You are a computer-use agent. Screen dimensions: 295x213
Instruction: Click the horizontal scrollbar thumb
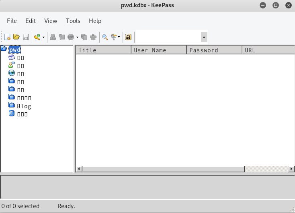click(x=164, y=169)
